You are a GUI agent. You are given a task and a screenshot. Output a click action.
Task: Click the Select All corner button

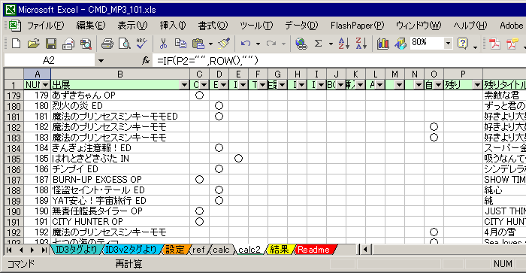(x=14, y=74)
